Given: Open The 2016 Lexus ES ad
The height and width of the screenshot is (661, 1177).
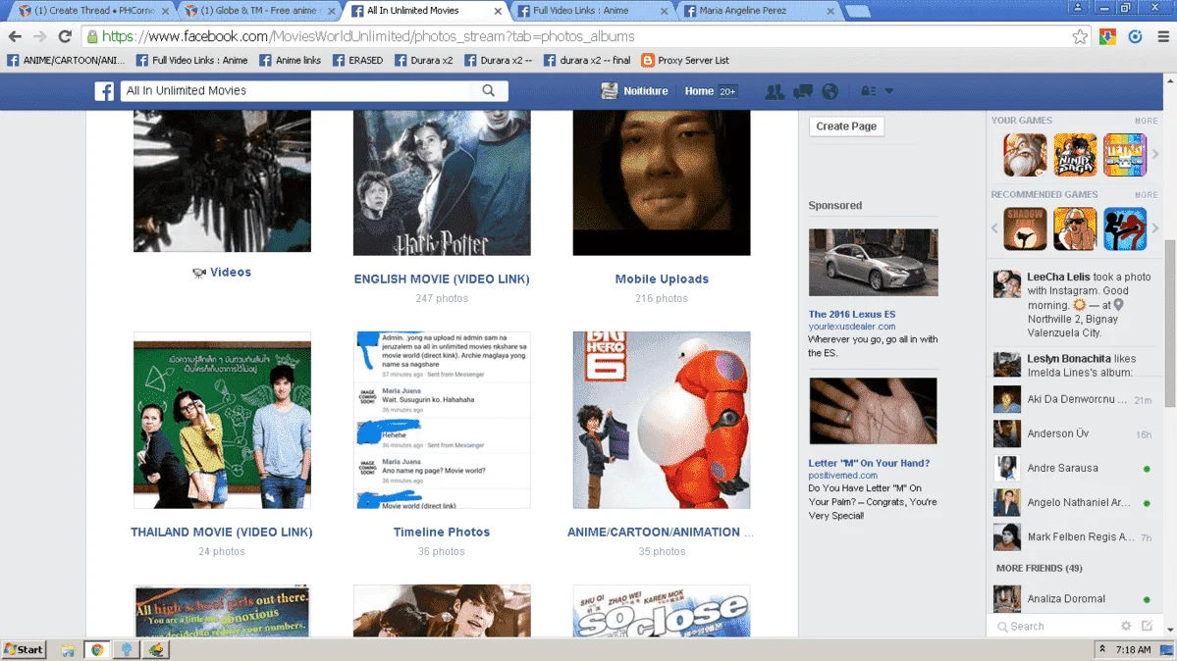Looking at the screenshot, I should 852,315.
